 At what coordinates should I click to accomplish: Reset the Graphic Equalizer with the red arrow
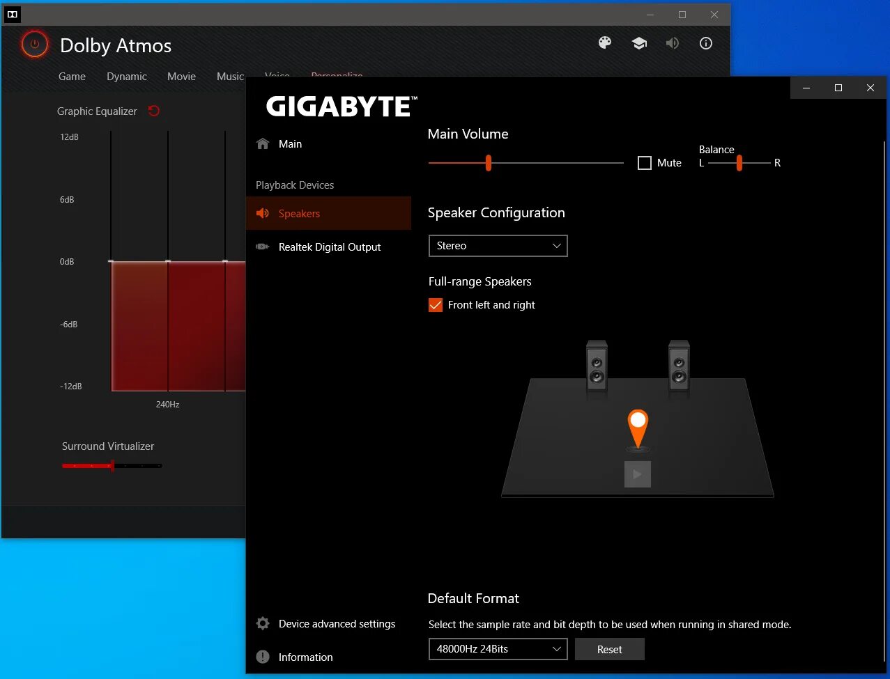coord(154,111)
